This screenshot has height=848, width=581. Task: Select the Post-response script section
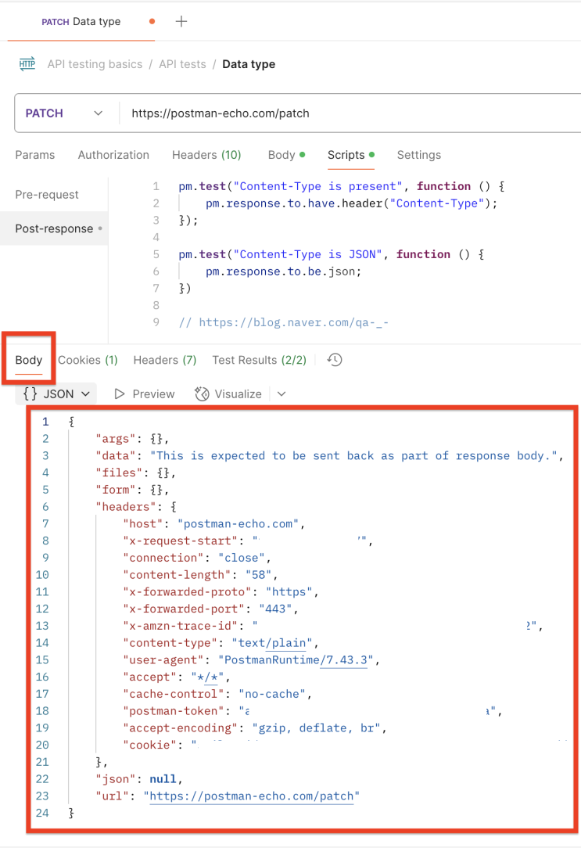tap(54, 228)
